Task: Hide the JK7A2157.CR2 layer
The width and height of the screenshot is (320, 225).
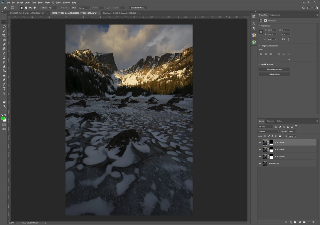Action: pyautogui.click(x=260, y=143)
